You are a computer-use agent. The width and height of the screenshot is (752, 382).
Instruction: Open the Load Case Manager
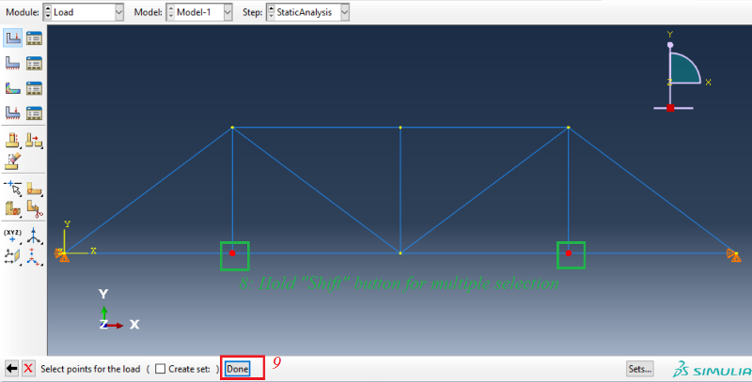34,113
